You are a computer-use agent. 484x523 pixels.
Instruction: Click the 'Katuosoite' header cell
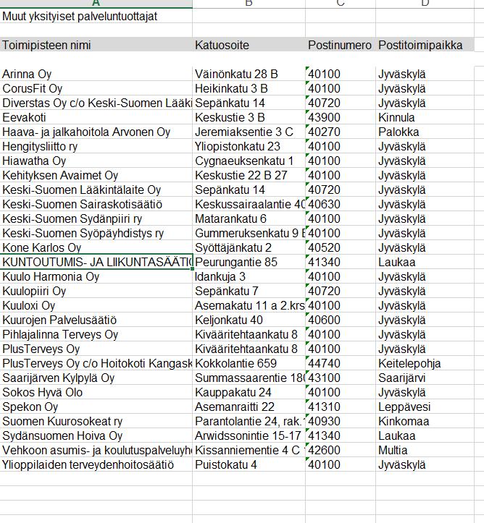[x=249, y=45]
